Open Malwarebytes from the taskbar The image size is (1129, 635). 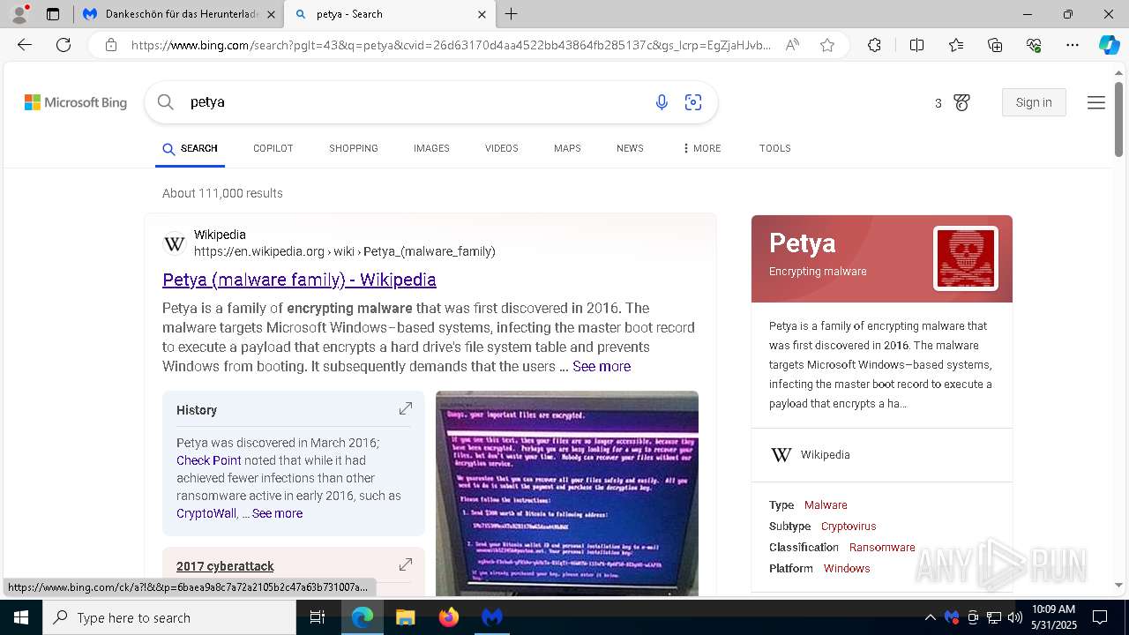coord(492,617)
